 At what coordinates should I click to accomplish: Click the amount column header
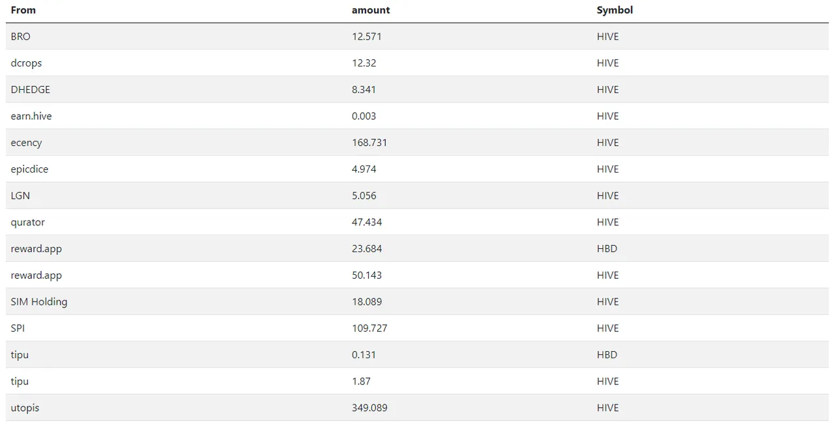[371, 10]
